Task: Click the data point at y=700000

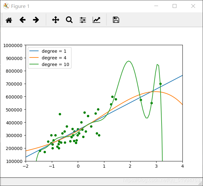Action: [160, 84]
